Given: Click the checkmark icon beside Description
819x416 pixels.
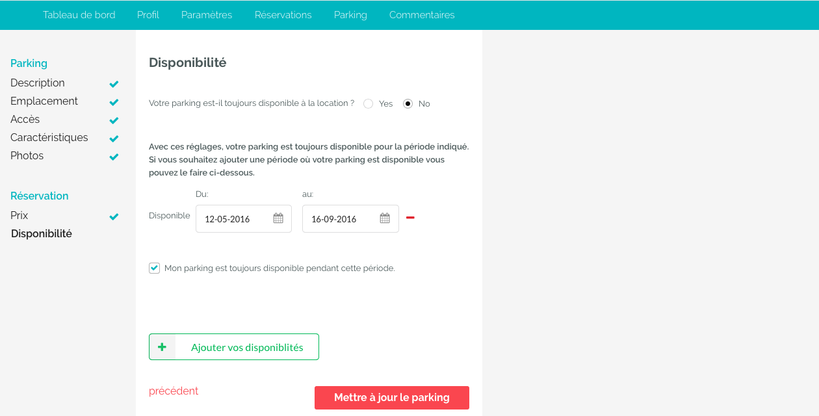Looking at the screenshot, I should point(114,84).
